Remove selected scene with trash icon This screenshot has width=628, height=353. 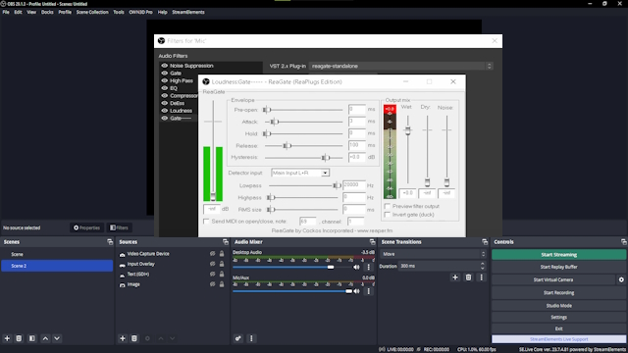(x=19, y=338)
